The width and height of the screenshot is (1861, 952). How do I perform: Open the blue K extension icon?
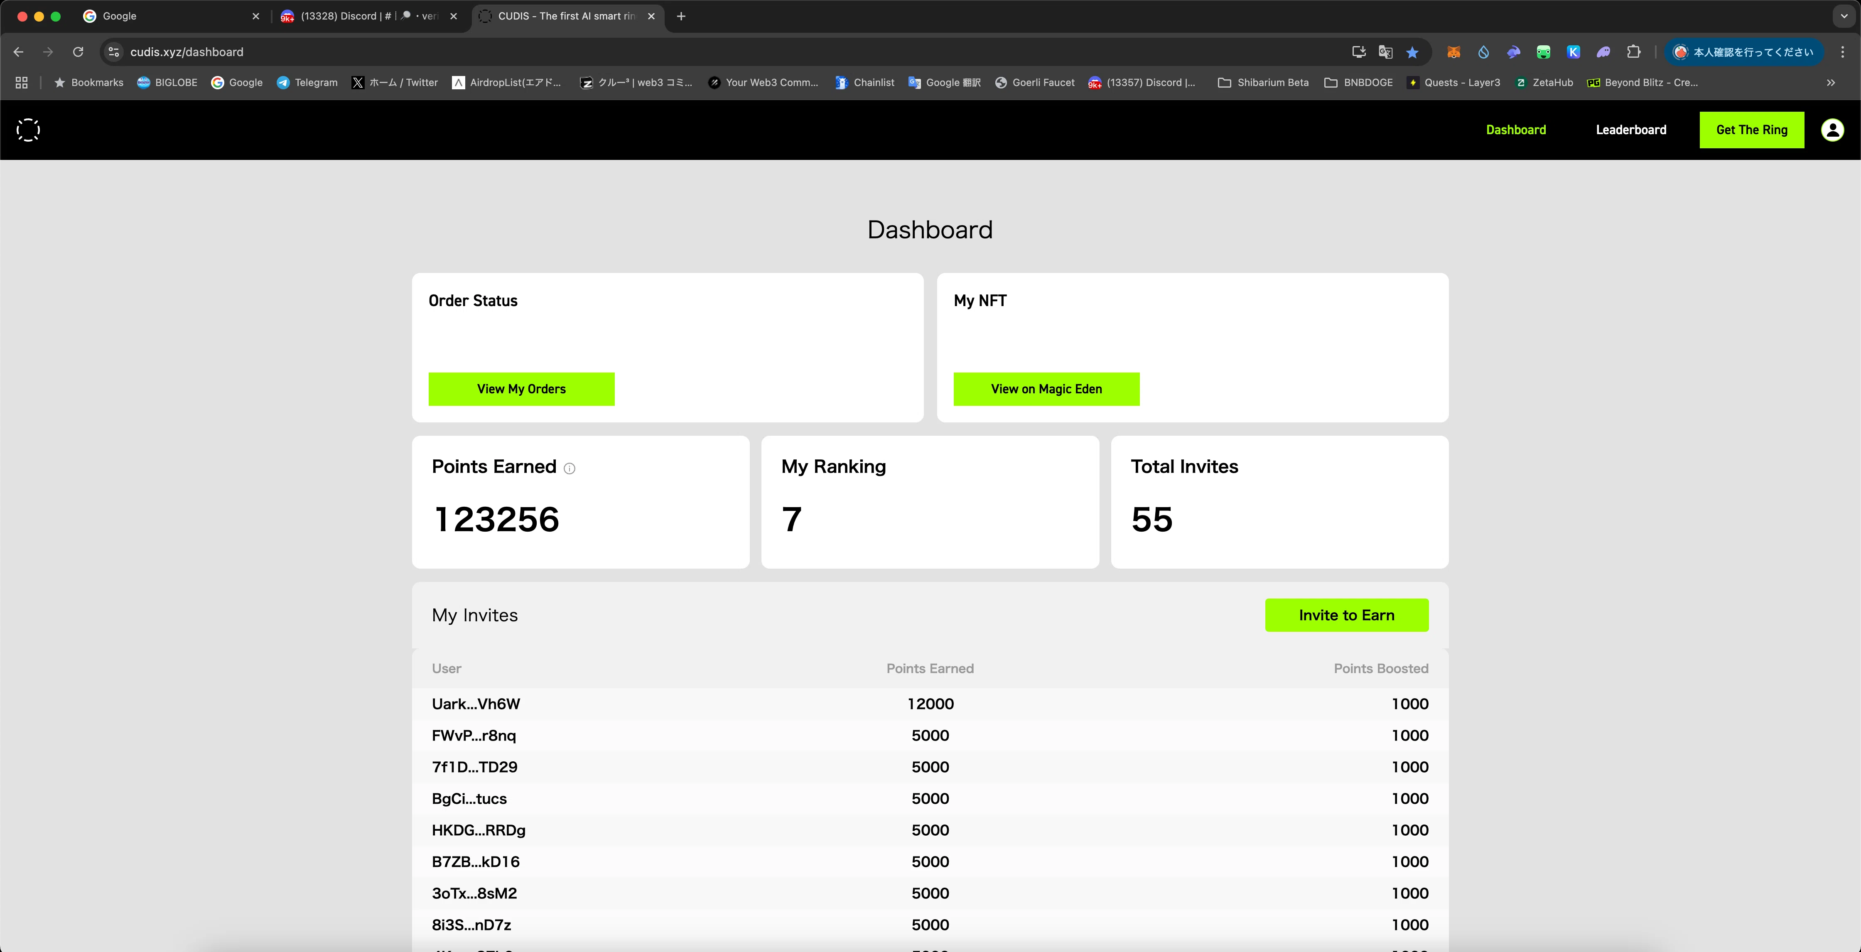point(1574,52)
